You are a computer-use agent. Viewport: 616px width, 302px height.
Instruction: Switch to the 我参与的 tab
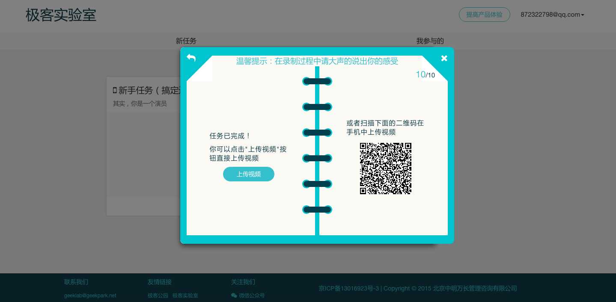click(430, 41)
